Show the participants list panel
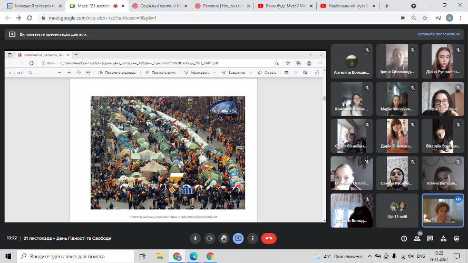 click(417, 238)
